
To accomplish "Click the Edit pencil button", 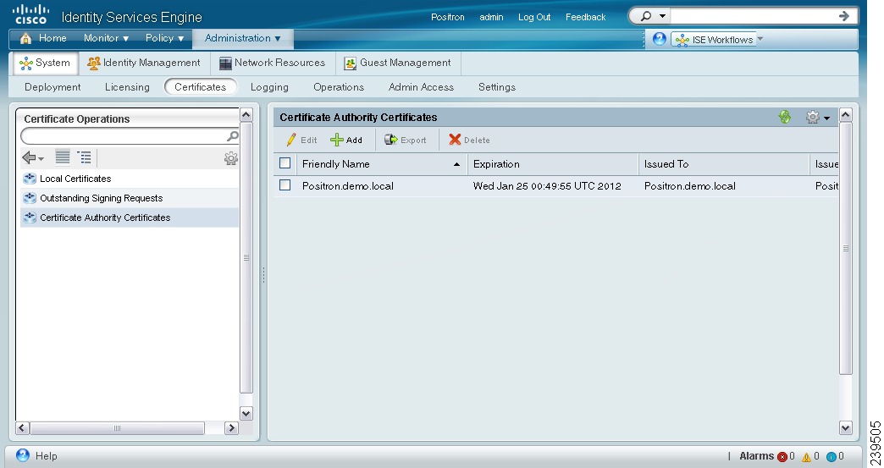I will point(301,140).
